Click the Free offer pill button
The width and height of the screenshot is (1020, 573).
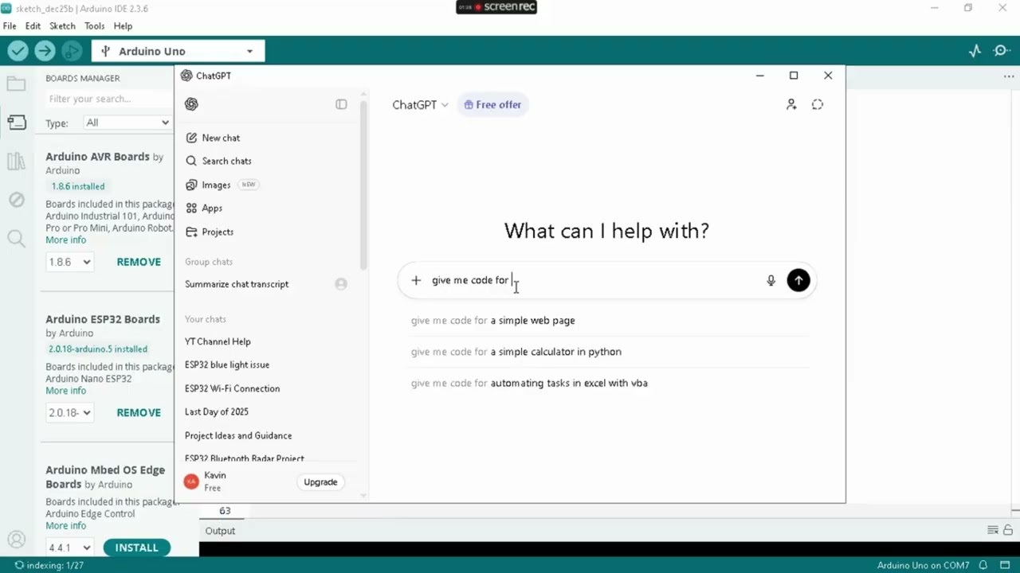[x=492, y=105]
